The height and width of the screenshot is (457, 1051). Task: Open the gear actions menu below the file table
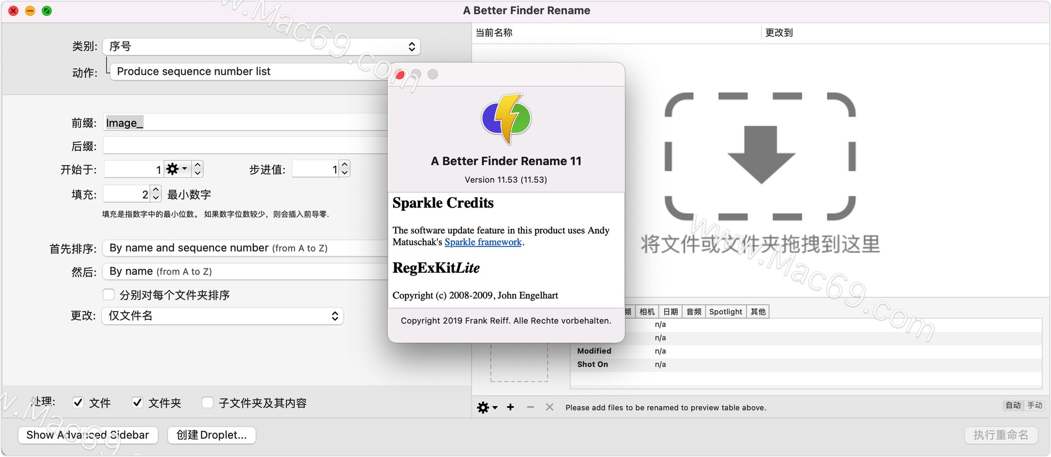[x=487, y=407]
